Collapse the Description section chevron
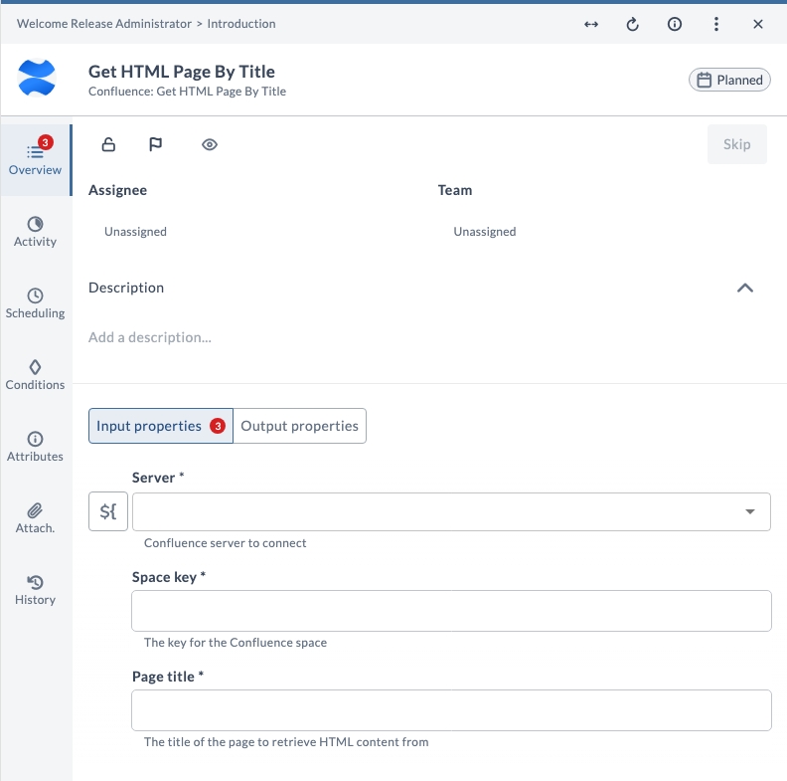The image size is (787, 781). click(x=745, y=288)
